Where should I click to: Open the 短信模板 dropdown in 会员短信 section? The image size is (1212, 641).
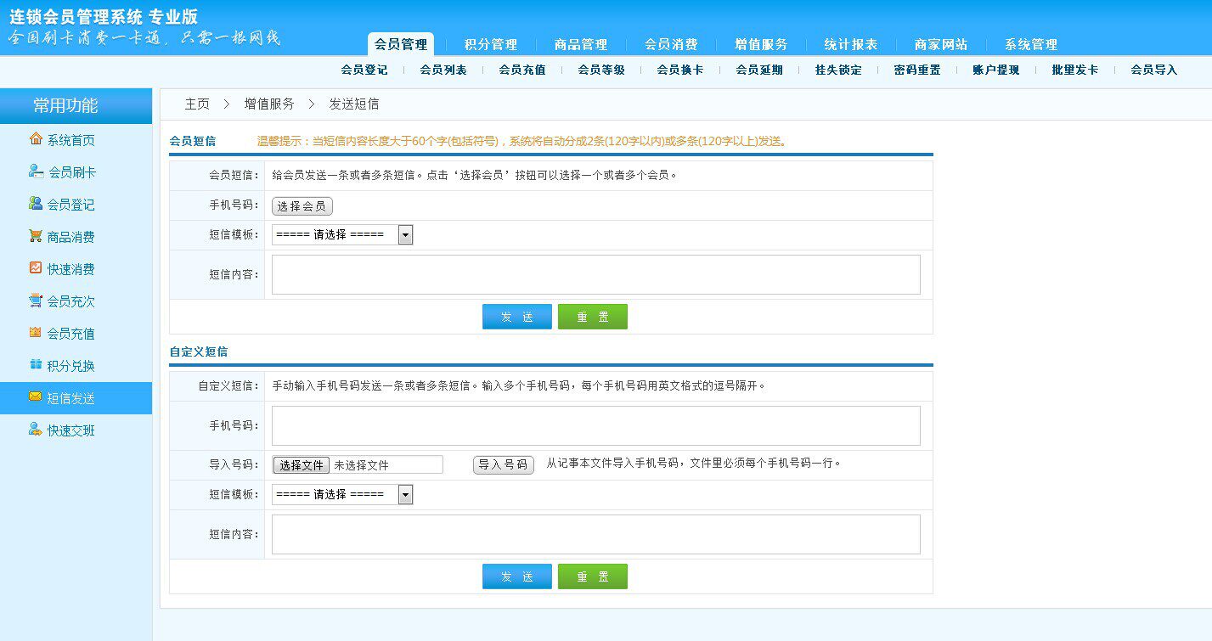[x=405, y=235]
